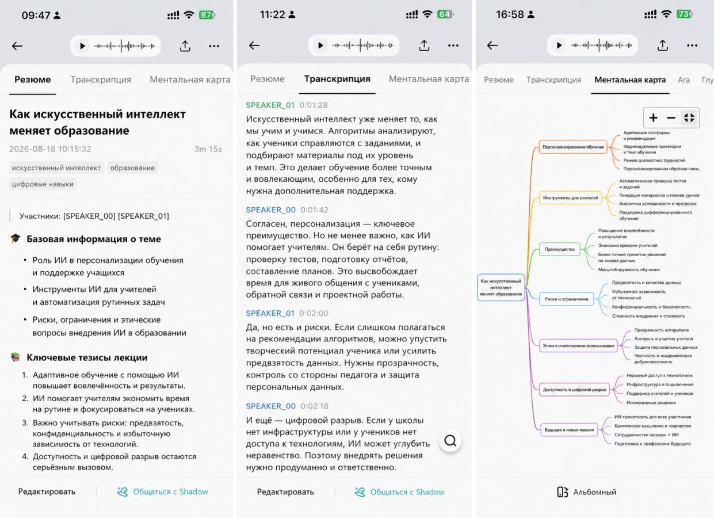The width and height of the screenshot is (714, 518).
Task: Play audio in the left Резюме screen
Action: pyautogui.click(x=82, y=46)
